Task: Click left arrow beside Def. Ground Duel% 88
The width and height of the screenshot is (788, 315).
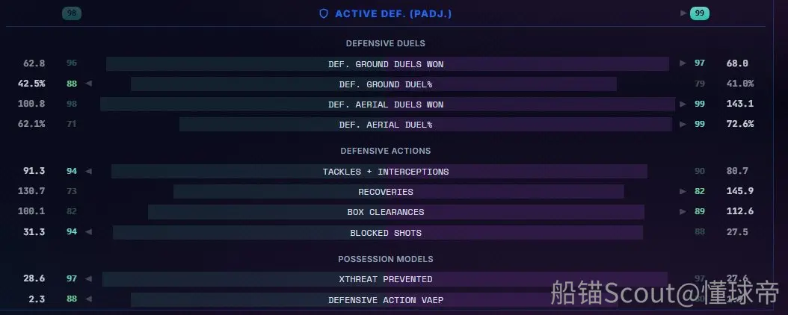Action: (x=88, y=84)
